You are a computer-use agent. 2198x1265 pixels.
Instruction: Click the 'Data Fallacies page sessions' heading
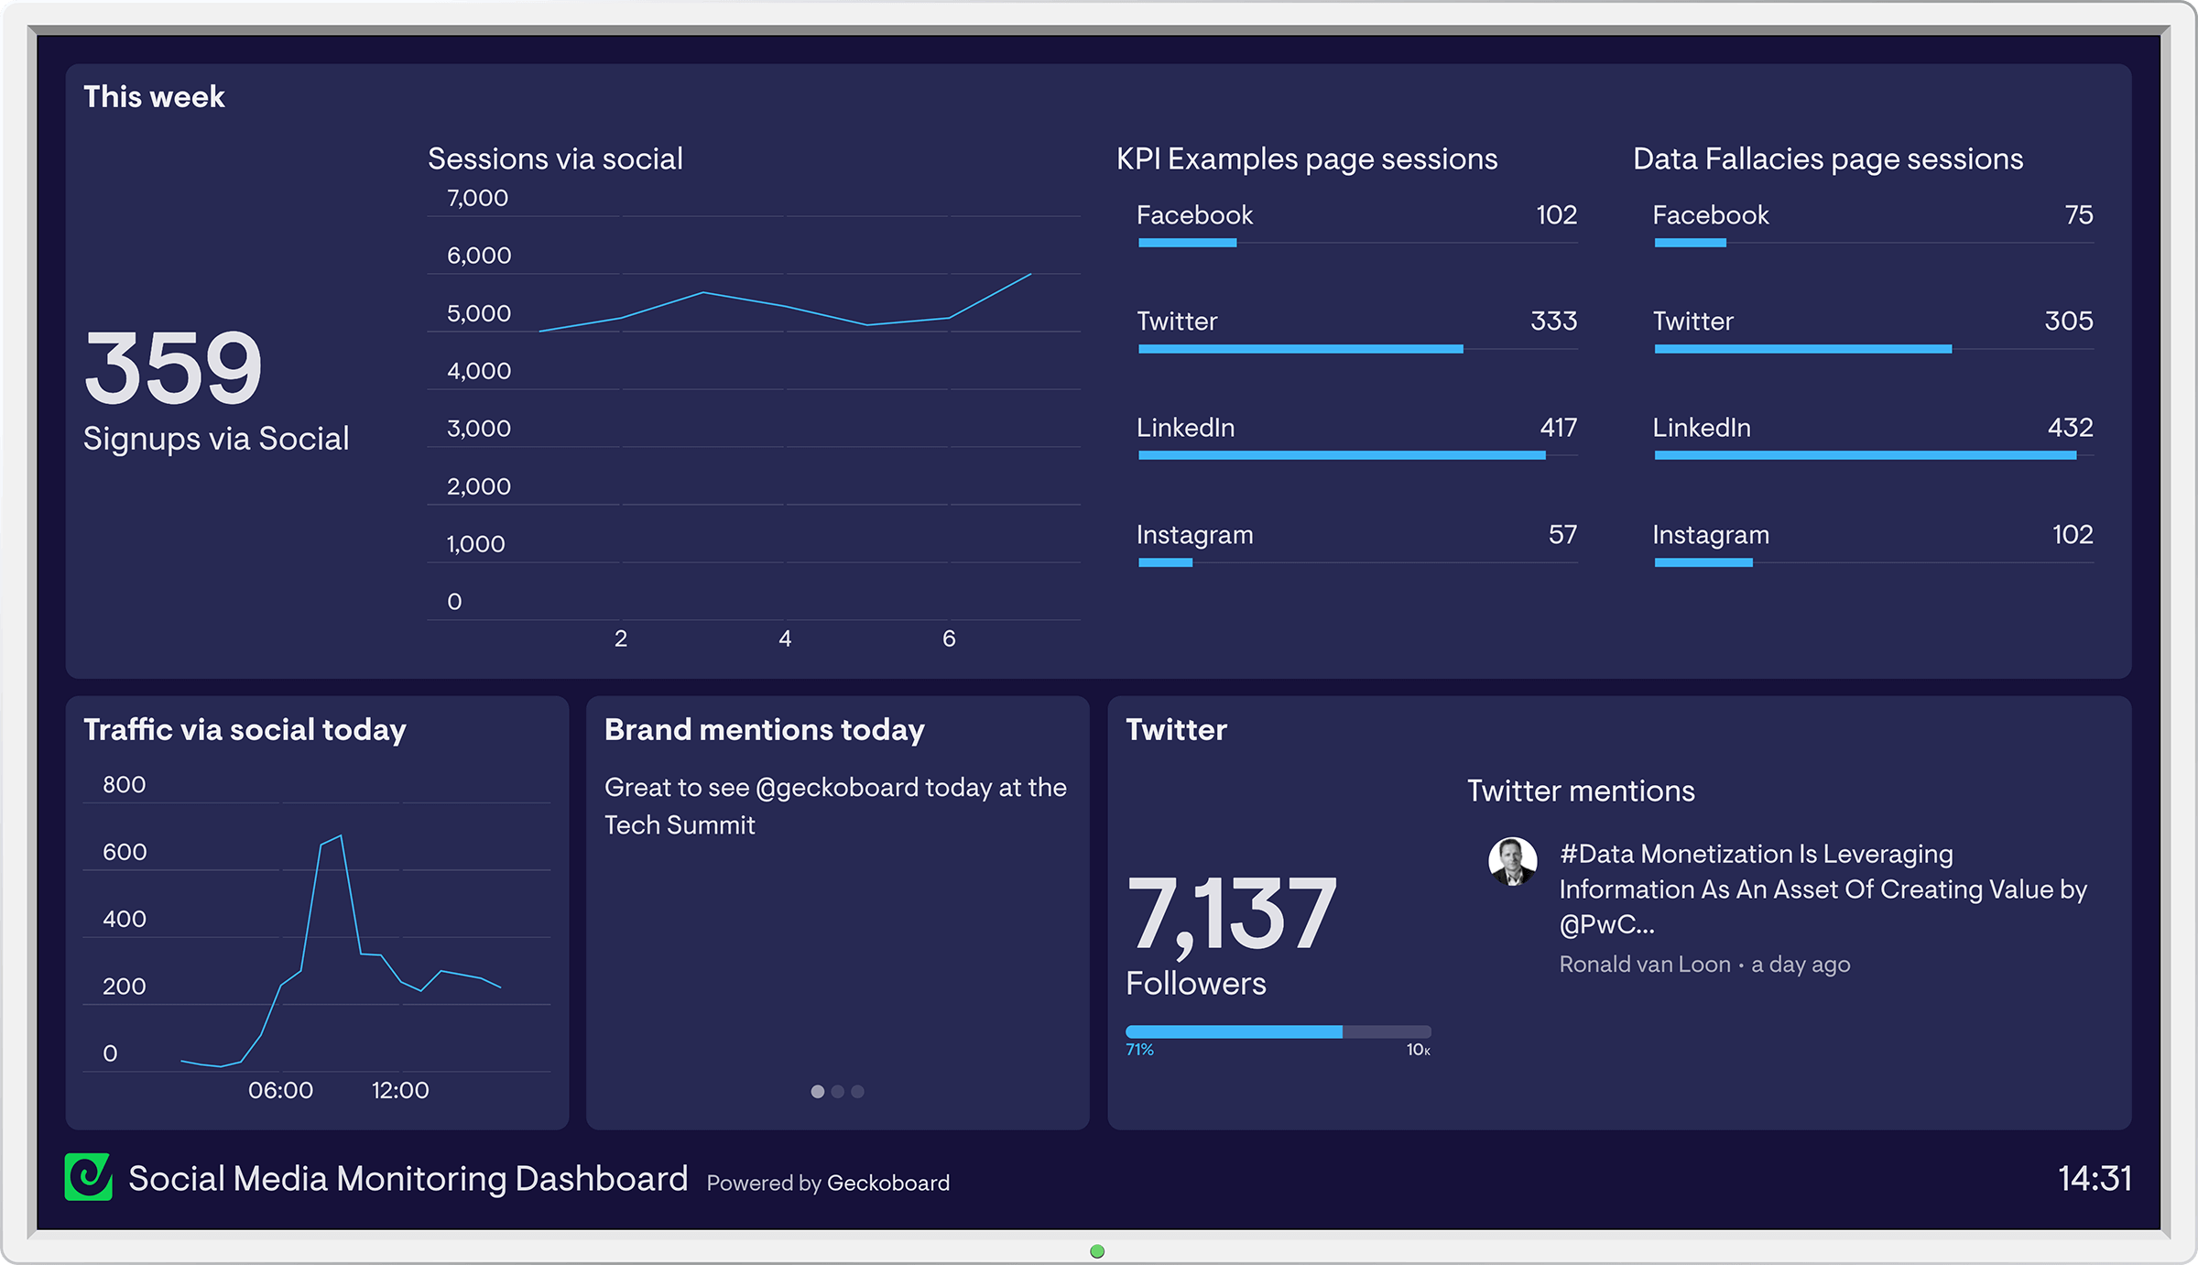coord(1828,159)
